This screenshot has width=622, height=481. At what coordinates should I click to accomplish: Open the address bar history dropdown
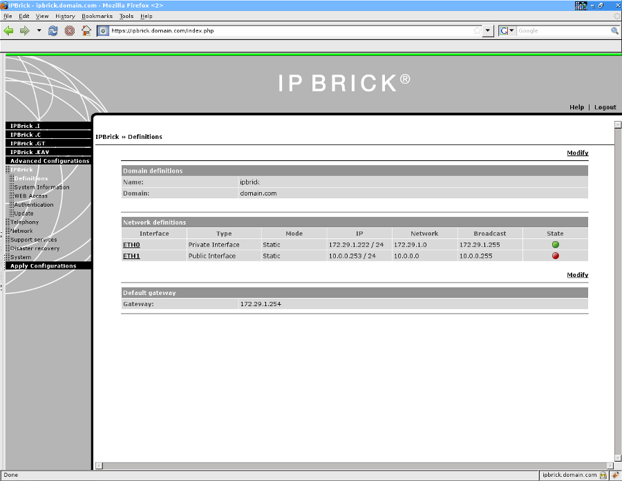(x=487, y=30)
